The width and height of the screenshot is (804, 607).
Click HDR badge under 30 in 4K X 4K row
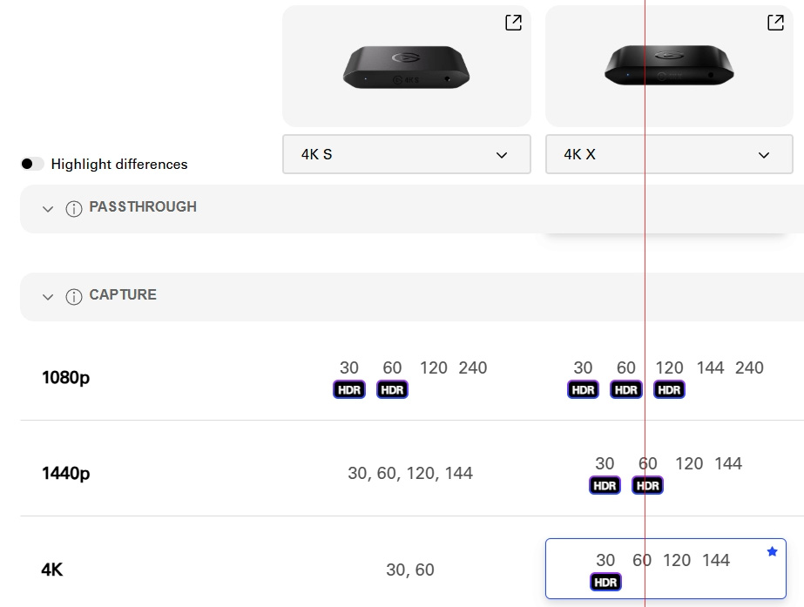(605, 583)
